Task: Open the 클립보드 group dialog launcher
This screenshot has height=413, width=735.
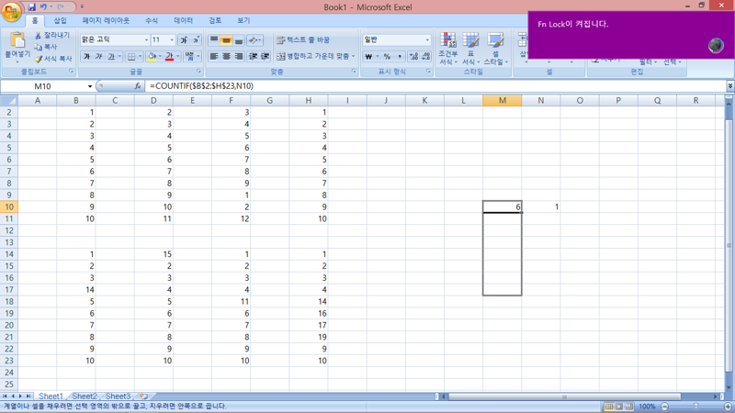Action: 72,72
